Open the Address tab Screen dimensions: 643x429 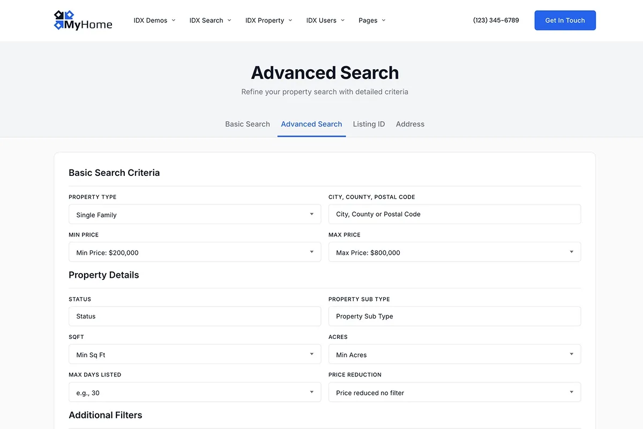pos(410,124)
